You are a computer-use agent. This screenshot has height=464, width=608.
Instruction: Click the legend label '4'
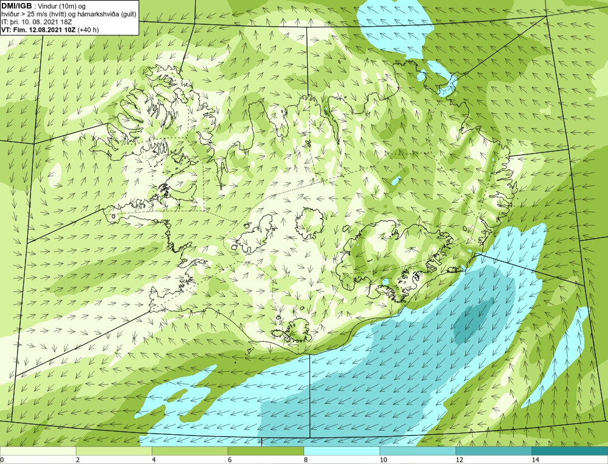coord(154,460)
